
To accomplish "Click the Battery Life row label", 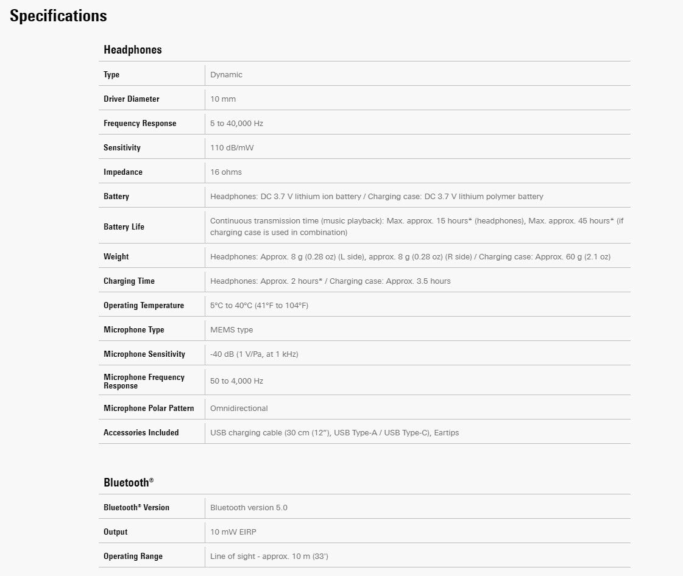I will pyautogui.click(x=124, y=227).
